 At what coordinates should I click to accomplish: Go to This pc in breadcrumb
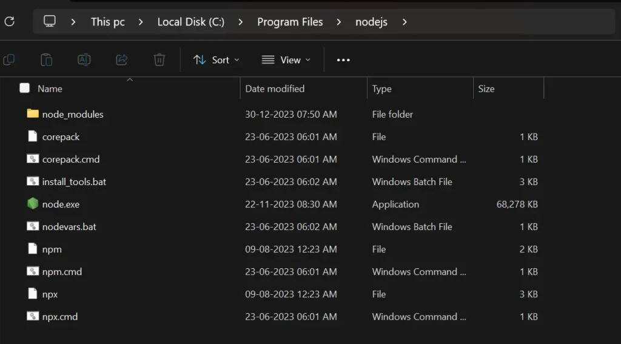pyautogui.click(x=108, y=22)
